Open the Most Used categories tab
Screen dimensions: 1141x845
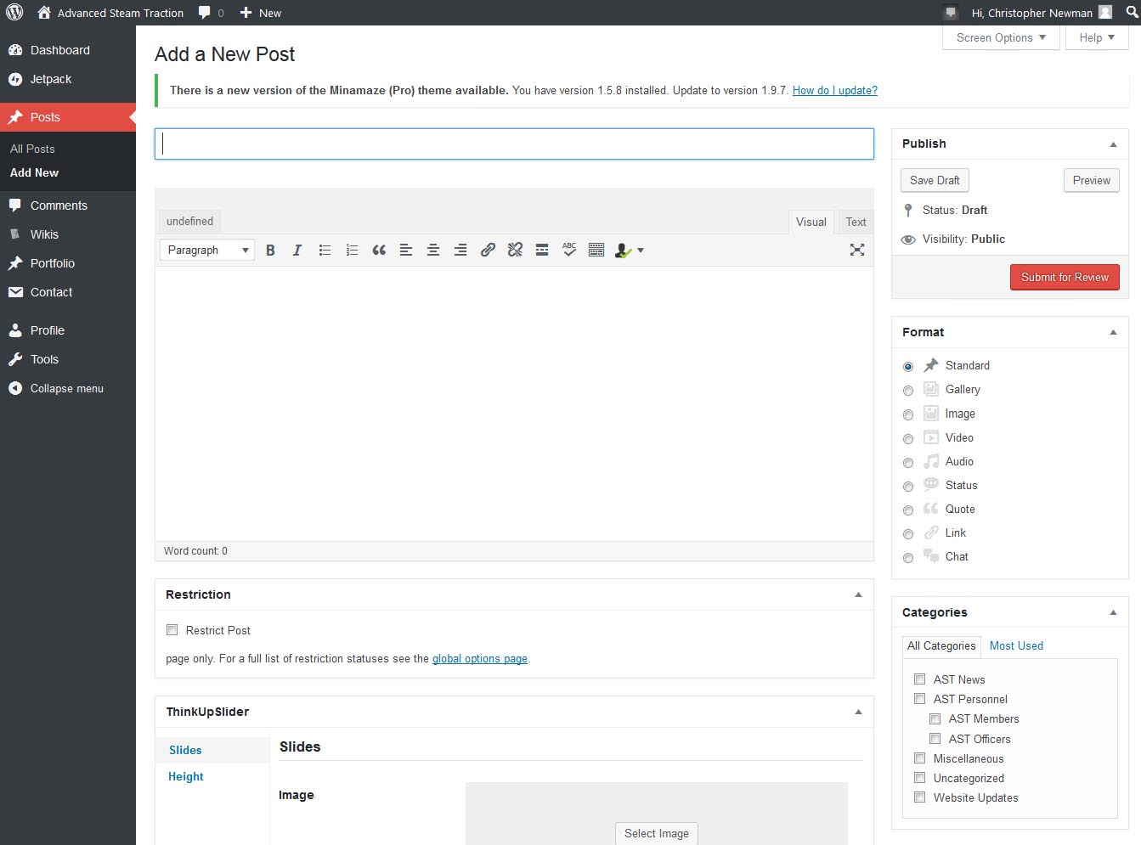(x=1016, y=645)
